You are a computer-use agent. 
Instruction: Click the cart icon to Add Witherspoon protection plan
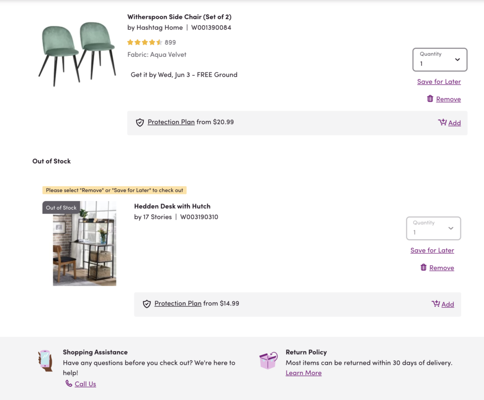(442, 122)
